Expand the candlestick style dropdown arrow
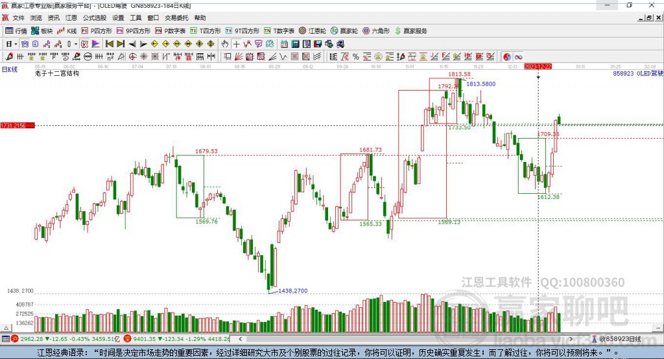The image size is (664, 359). [x=76, y=44]
